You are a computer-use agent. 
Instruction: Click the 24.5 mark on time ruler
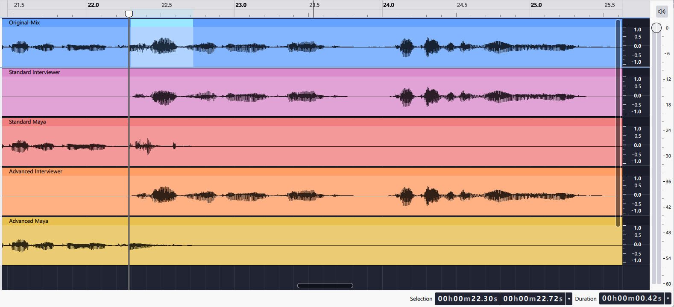click(462, 5)
